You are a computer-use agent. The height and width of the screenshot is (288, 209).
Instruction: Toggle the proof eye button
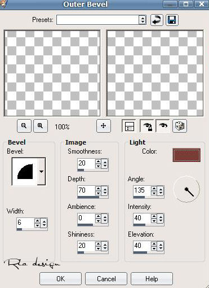163,125
